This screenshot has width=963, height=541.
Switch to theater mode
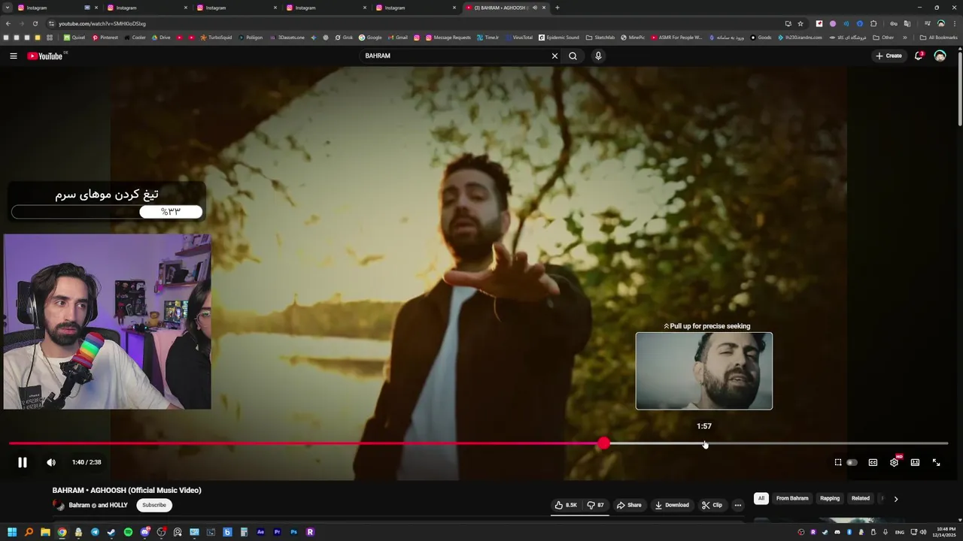915,463
